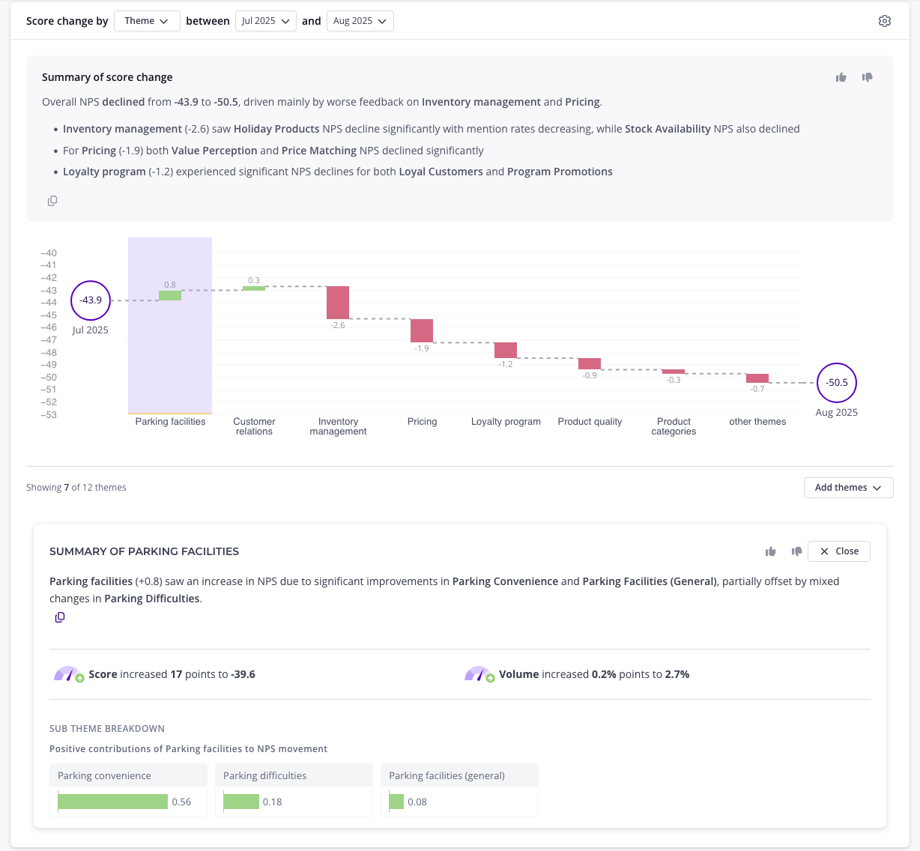Click the Product quality axis label
This screenshot has height=851, width=920.
590,422
